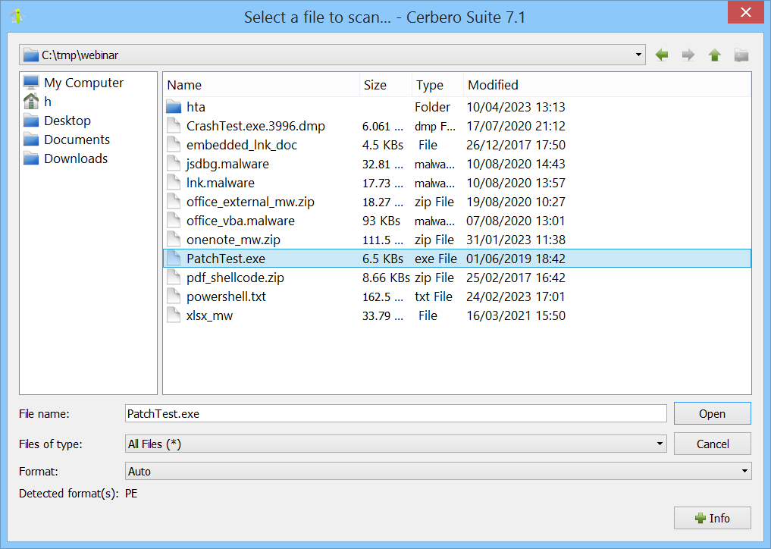771x549 pixels.
Task: Click the onenote_mw.zip file icon
Action: 174,240
